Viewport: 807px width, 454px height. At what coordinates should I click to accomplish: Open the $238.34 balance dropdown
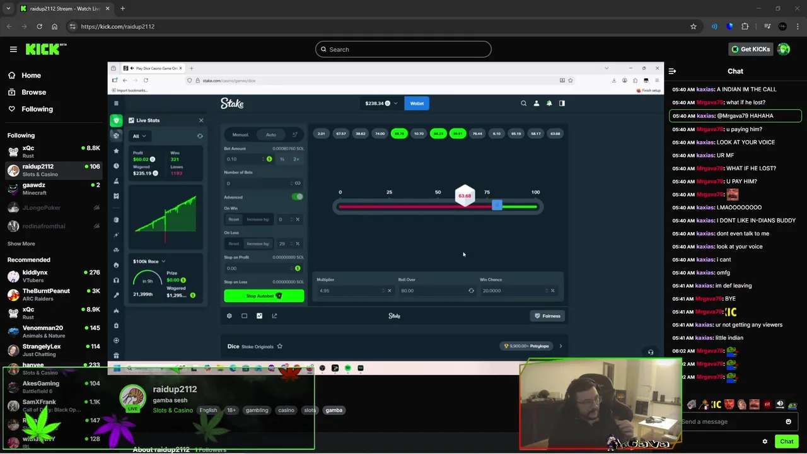click(381, 103)
